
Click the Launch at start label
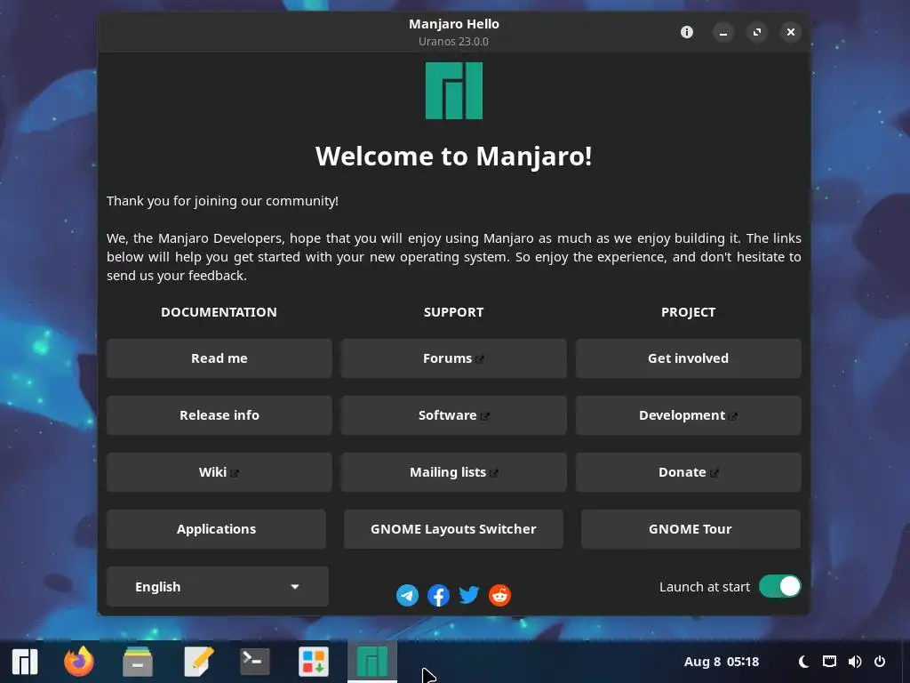[x=705, y=587]
